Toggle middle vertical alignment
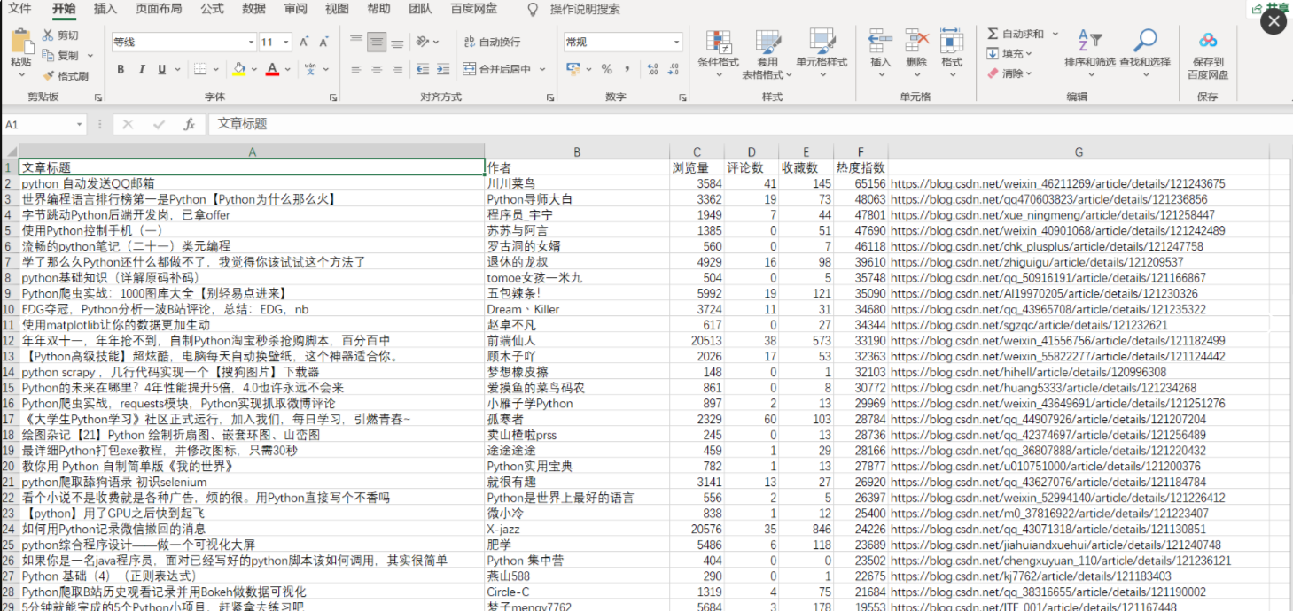The width and height of the screenshot is (1293, 611). point(377,41)
